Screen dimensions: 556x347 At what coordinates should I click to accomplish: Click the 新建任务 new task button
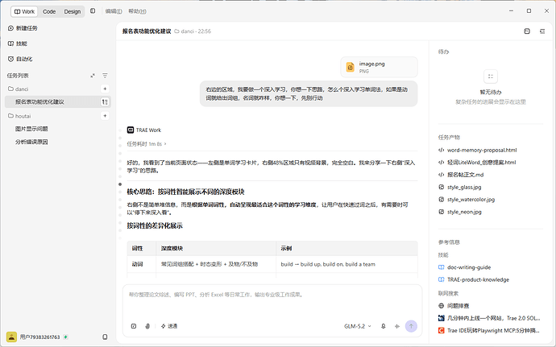coord(23,28)
